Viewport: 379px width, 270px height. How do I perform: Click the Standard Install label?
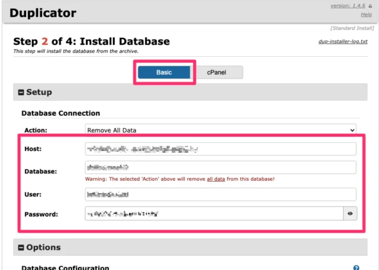click(352, 28)
